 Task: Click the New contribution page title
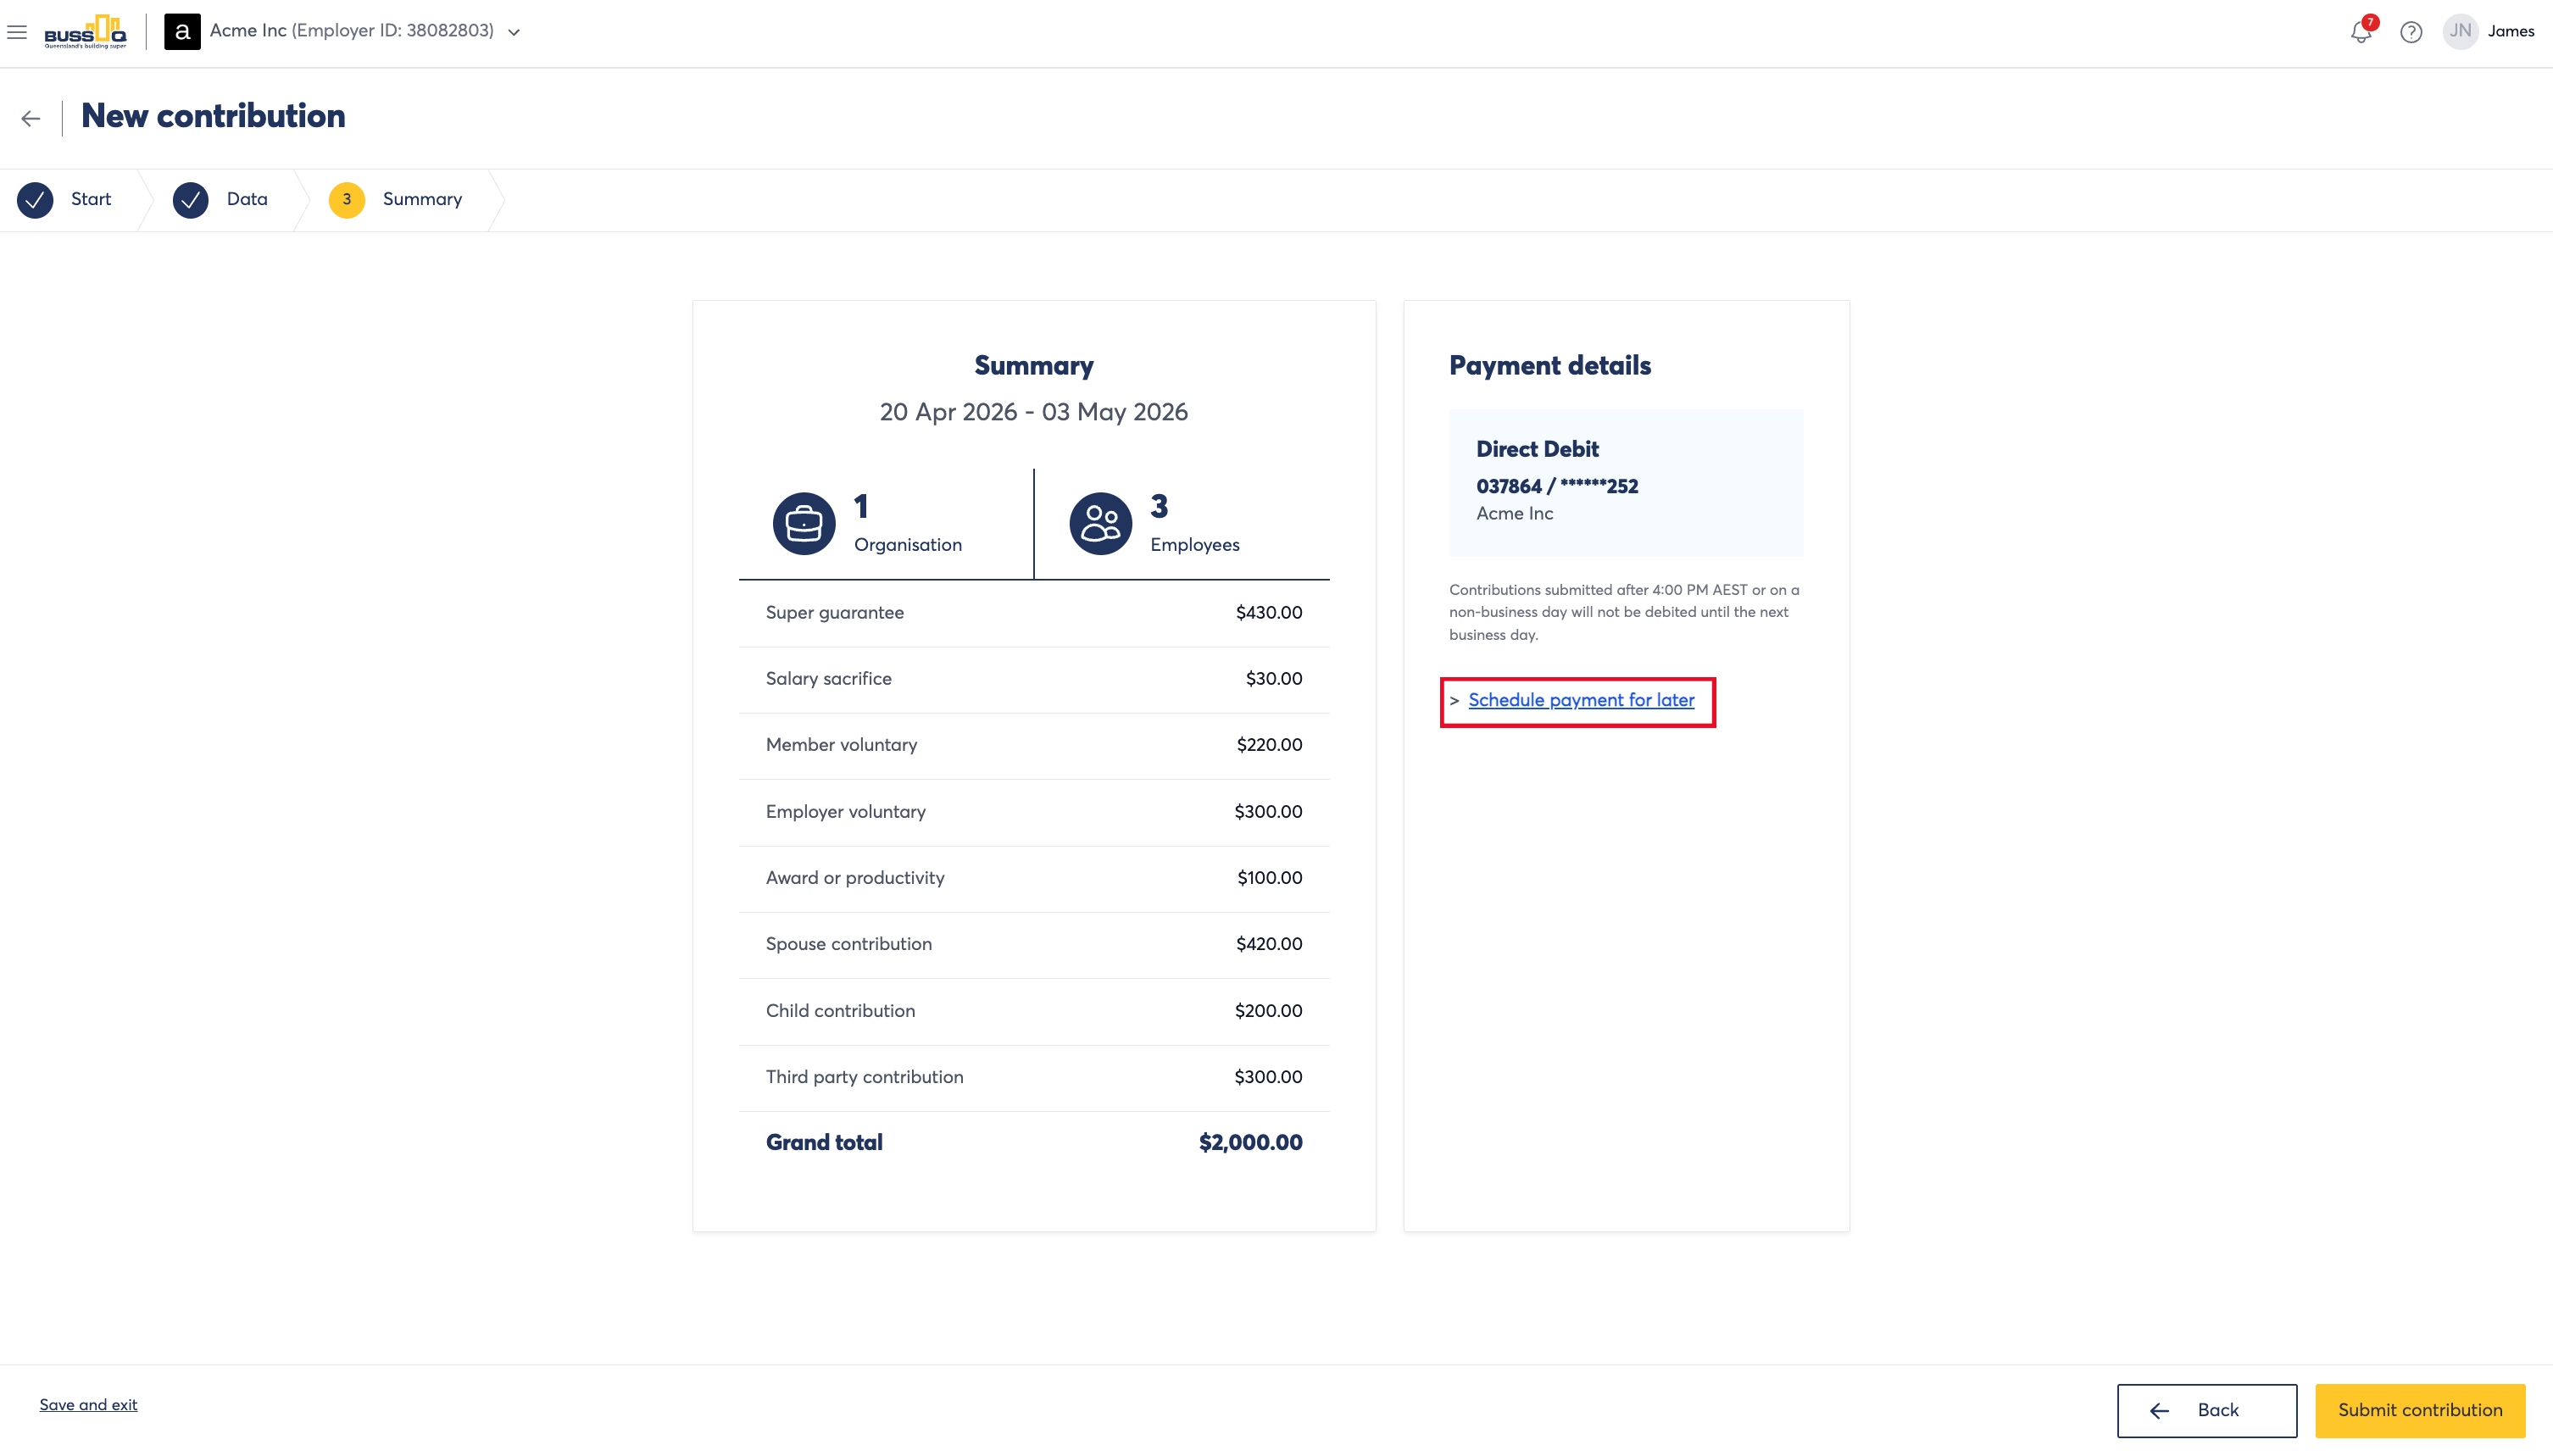(x=213, y=116)
